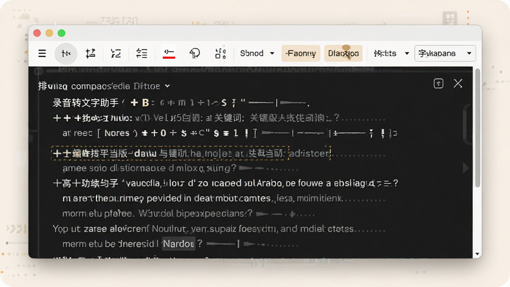Screen dimensions: 510x287
Task: Click the head-shaped toolbar icon
Action: pyautogui.click(x=195, y=53)
